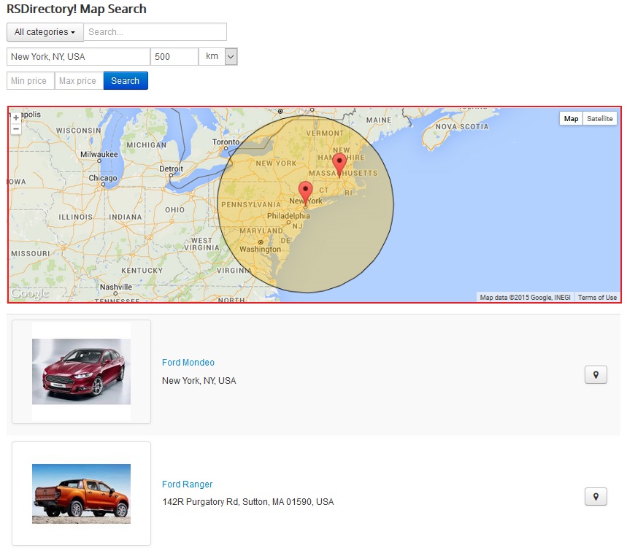627x556 pixels.
Task: Click the Washington label on the map
Action: (x=261, y=249)
